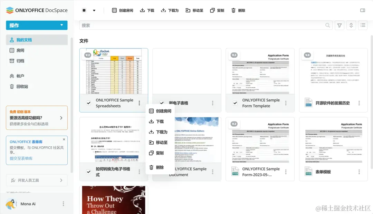Click 下载 in top toolbar
Viewport: 373px width, 214px height.
147,10
